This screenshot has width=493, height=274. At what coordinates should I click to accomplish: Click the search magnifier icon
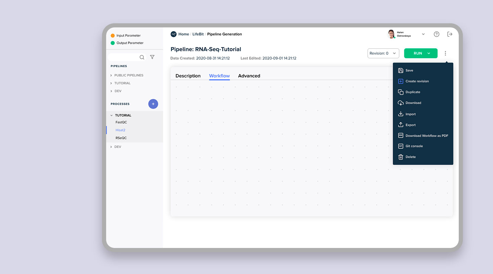click(142, 57)
